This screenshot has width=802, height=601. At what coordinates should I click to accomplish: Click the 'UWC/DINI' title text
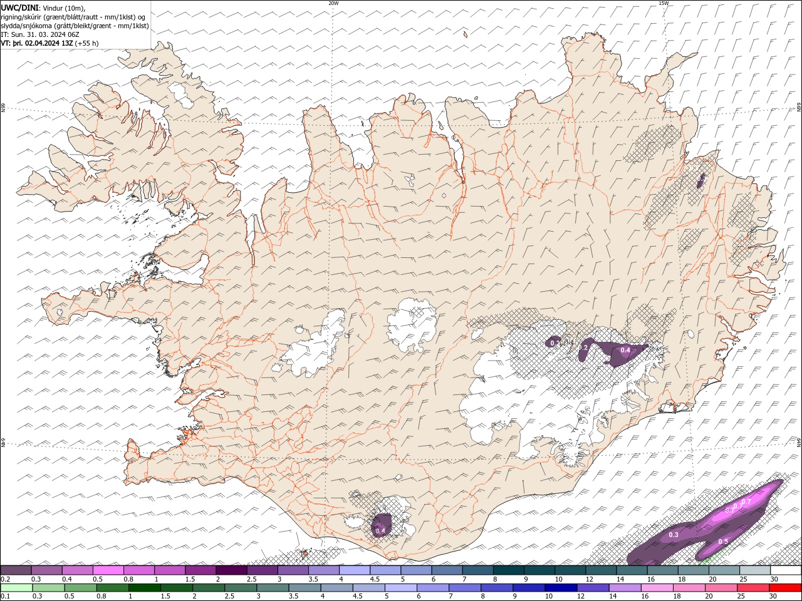20,8
